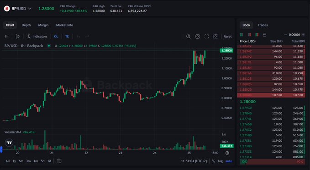Select the 6m time range

coord(21,161)
